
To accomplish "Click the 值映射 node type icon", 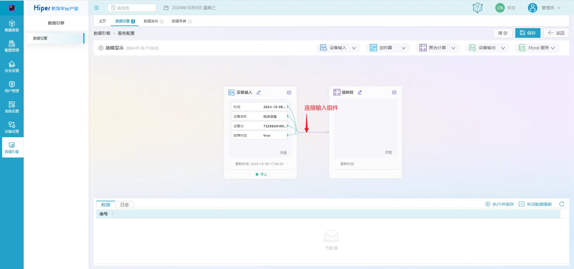I will (x=337, y=93).
